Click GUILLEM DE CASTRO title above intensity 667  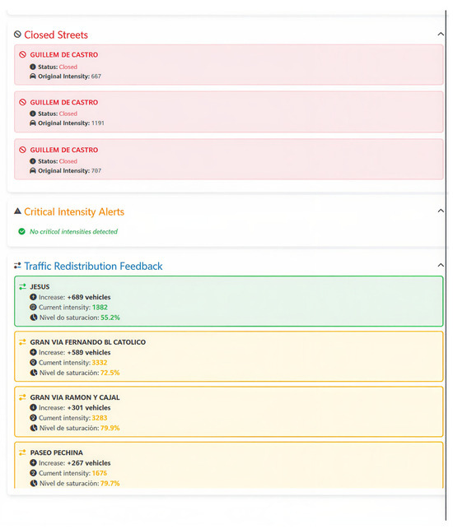coord(64,54)
